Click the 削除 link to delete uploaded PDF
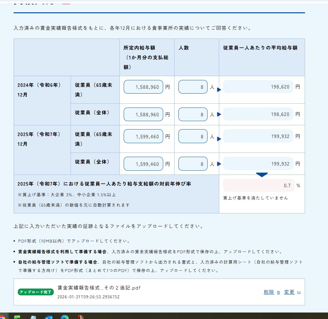Viewport: 328px width, 319px height. click(x=269, y=292)
